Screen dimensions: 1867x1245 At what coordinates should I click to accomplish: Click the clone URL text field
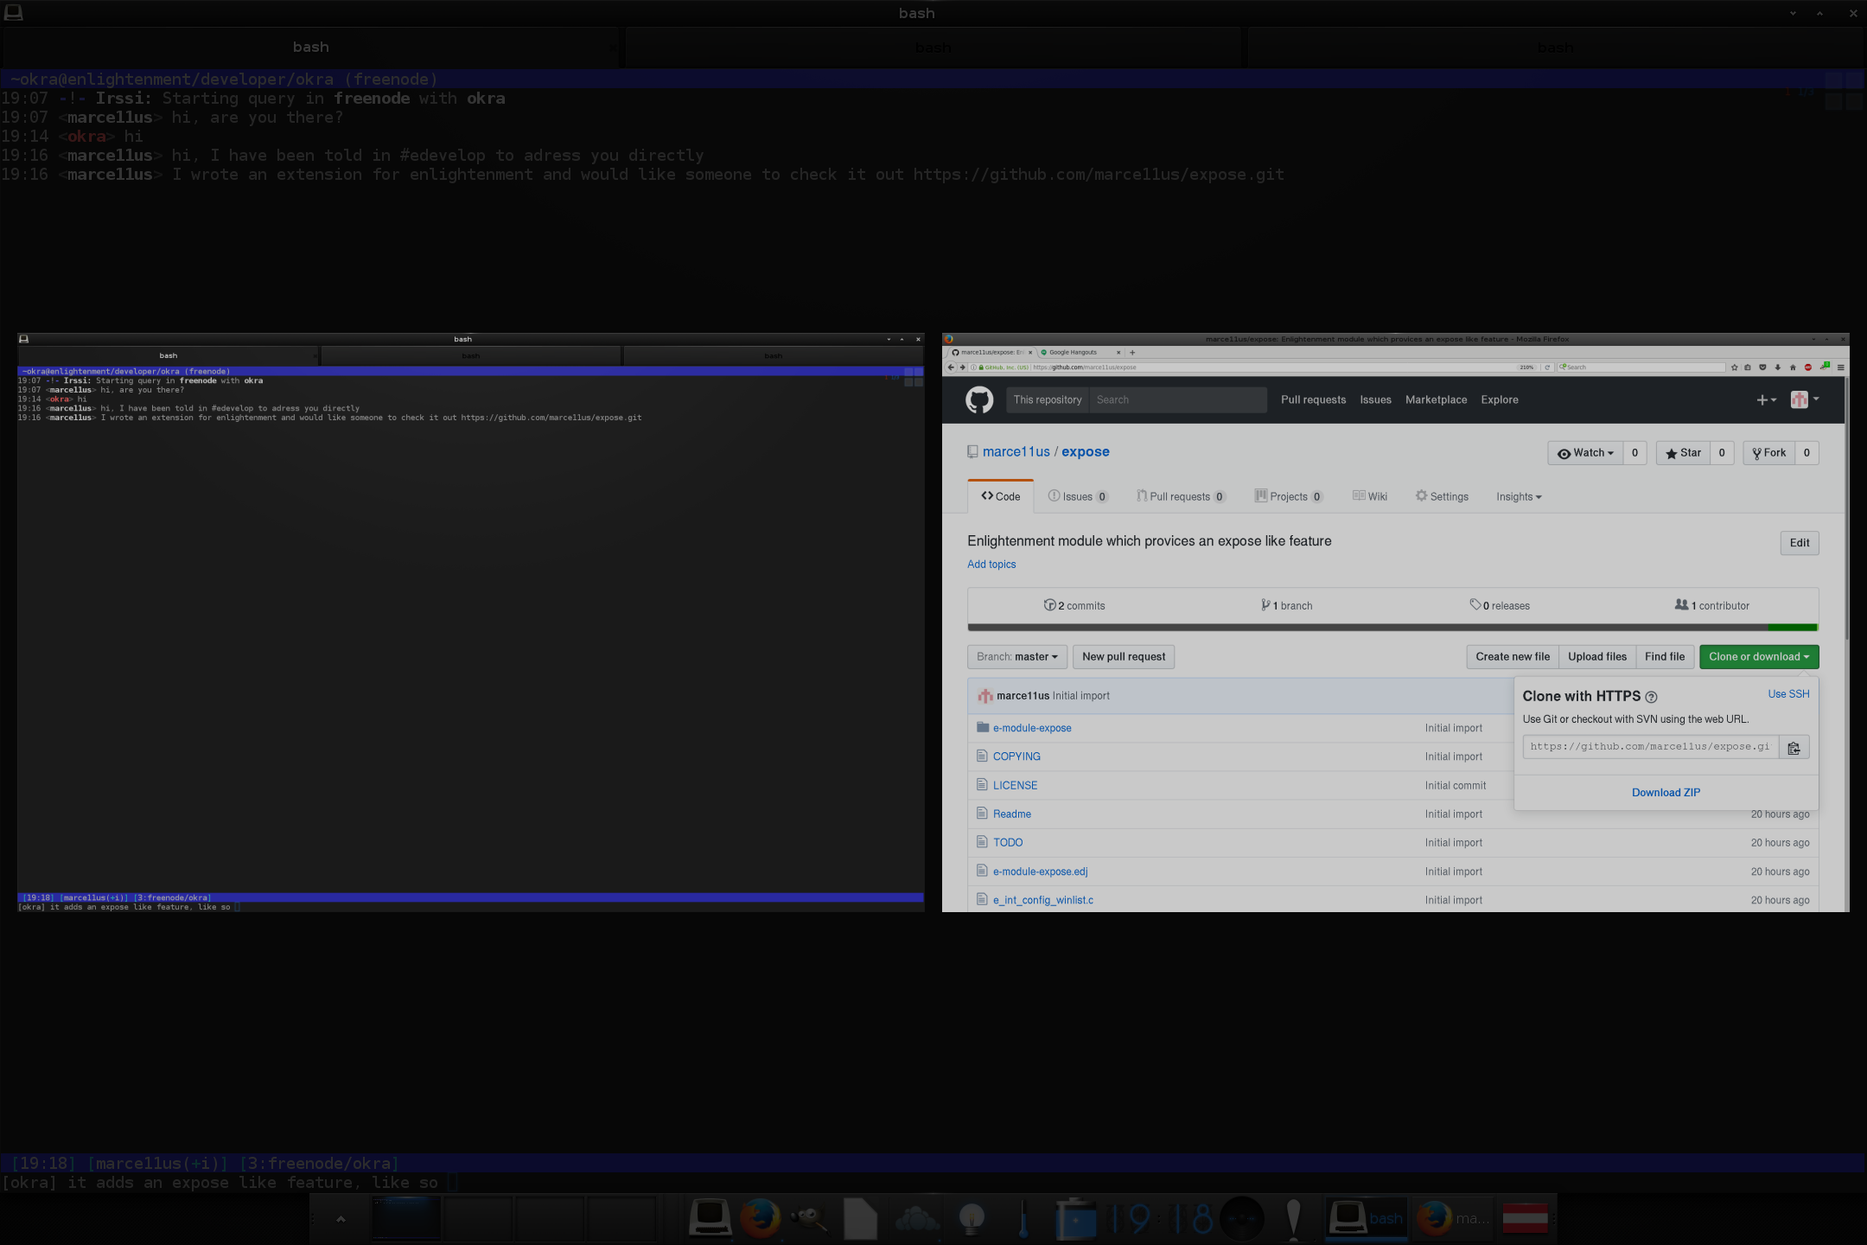pyautogui.click(x=1651, y=748)
